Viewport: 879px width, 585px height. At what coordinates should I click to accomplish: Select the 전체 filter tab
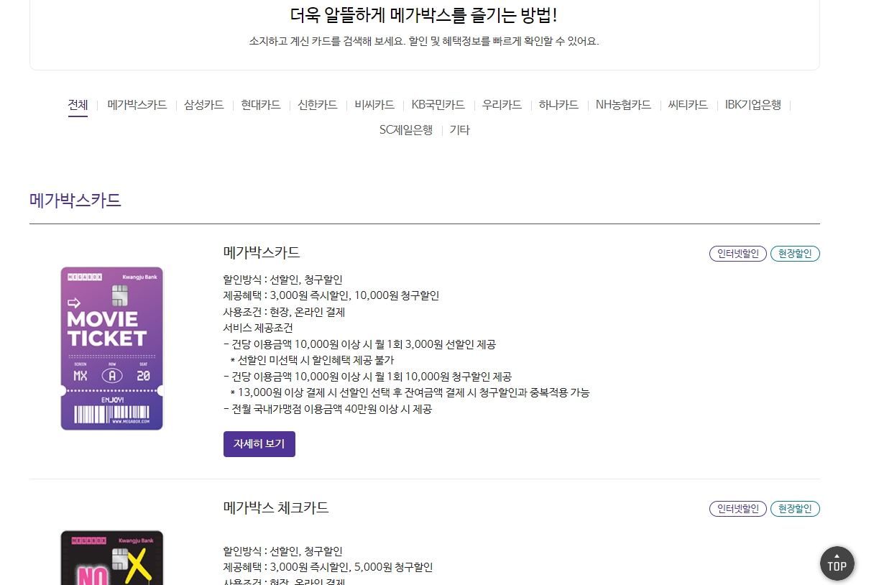[78, 105]
